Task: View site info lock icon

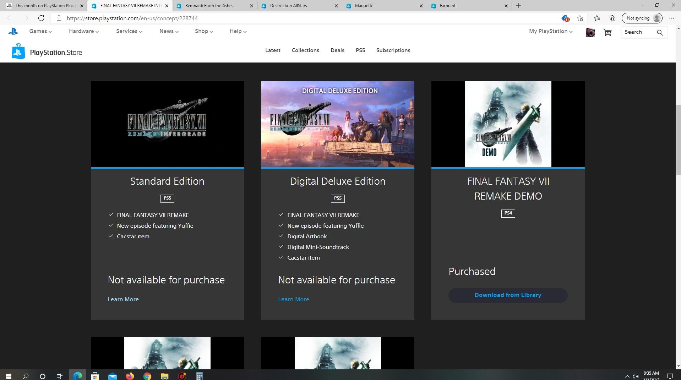Action: coord(59,18)
